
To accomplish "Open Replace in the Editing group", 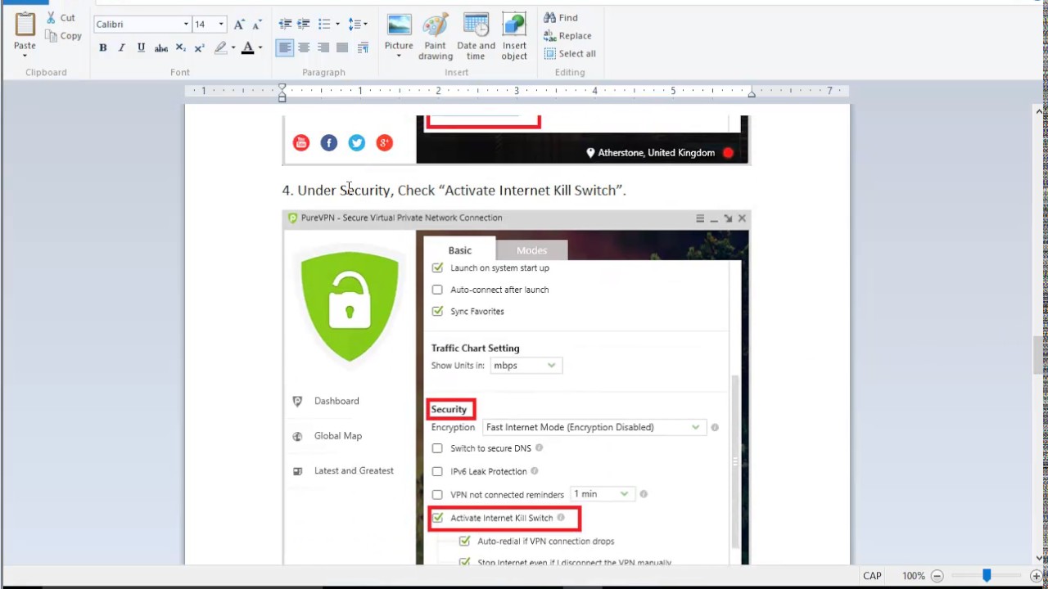I will (567, 35).
